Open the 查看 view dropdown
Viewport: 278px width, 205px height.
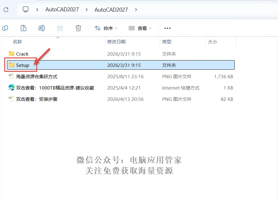coord(140,28)
